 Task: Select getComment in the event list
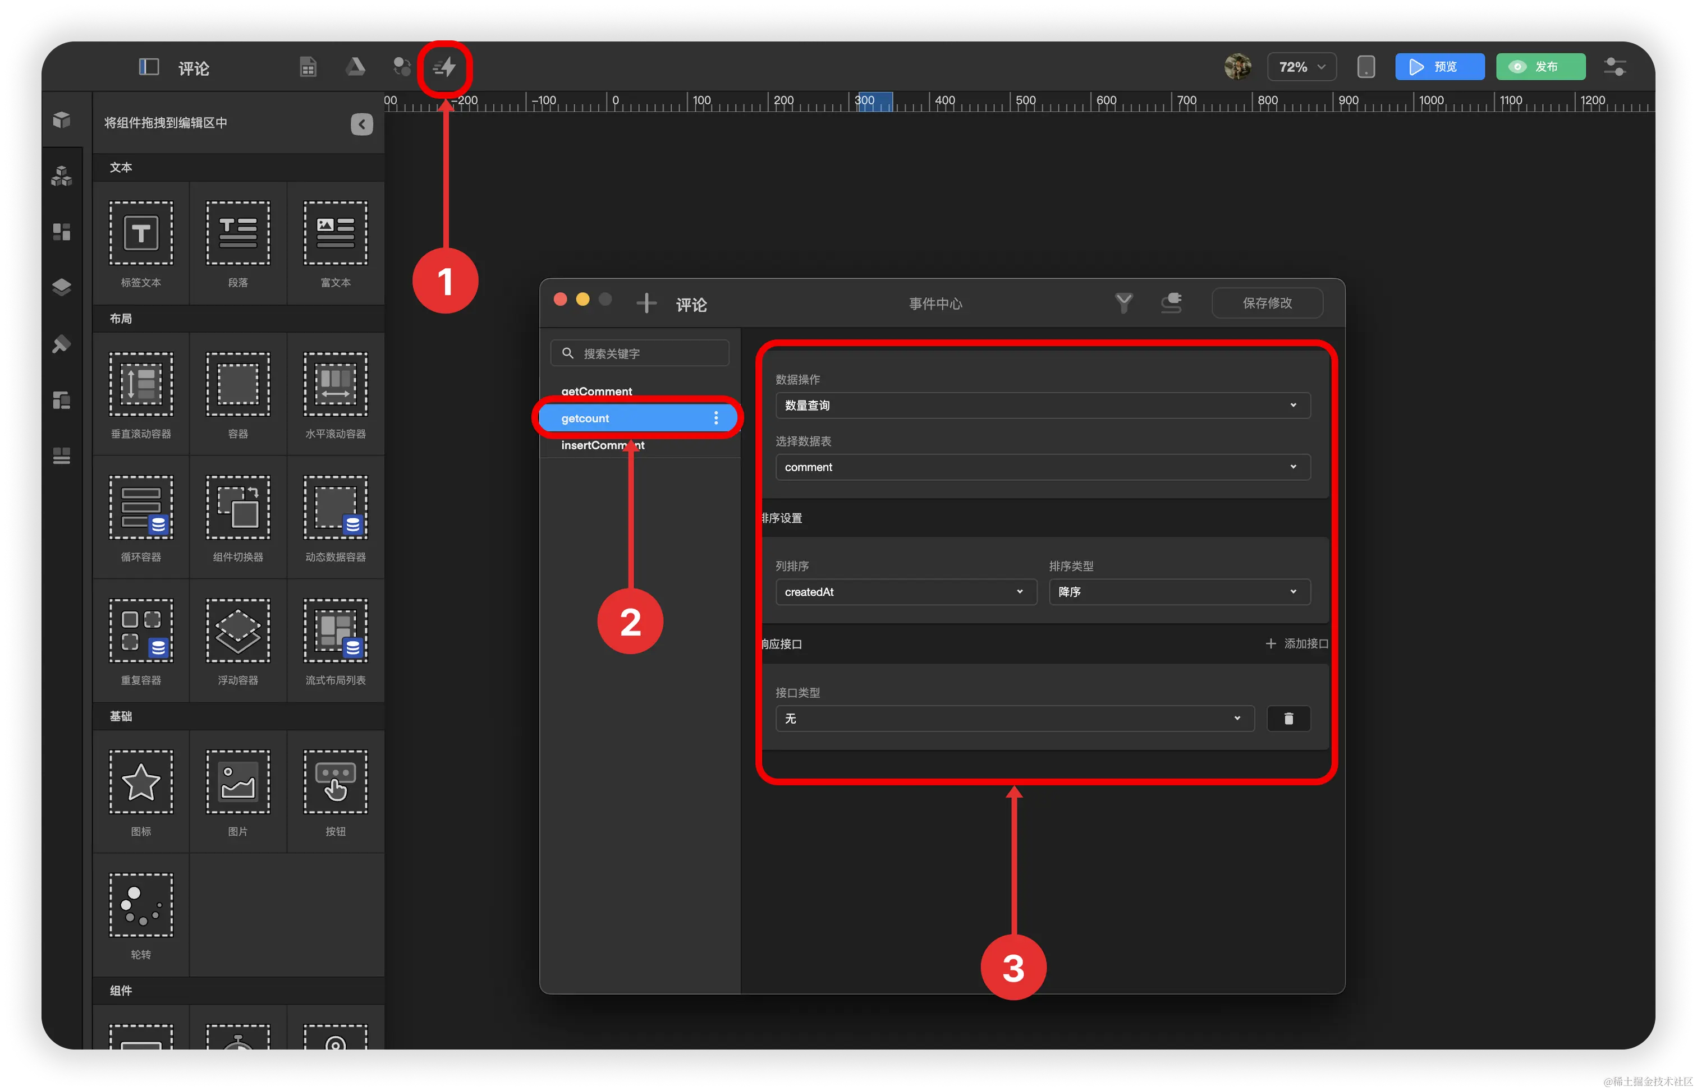coord(597,391)
